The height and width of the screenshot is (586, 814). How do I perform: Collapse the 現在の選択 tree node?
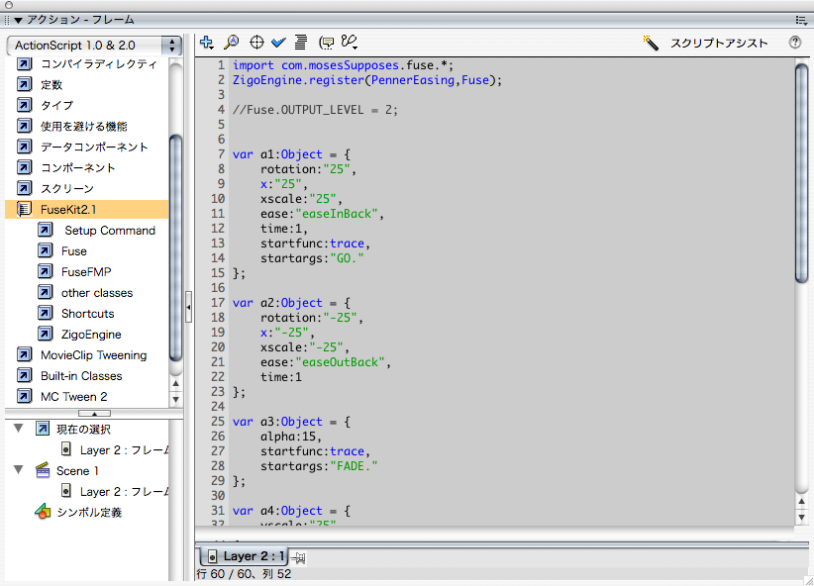tap(19, 429)
